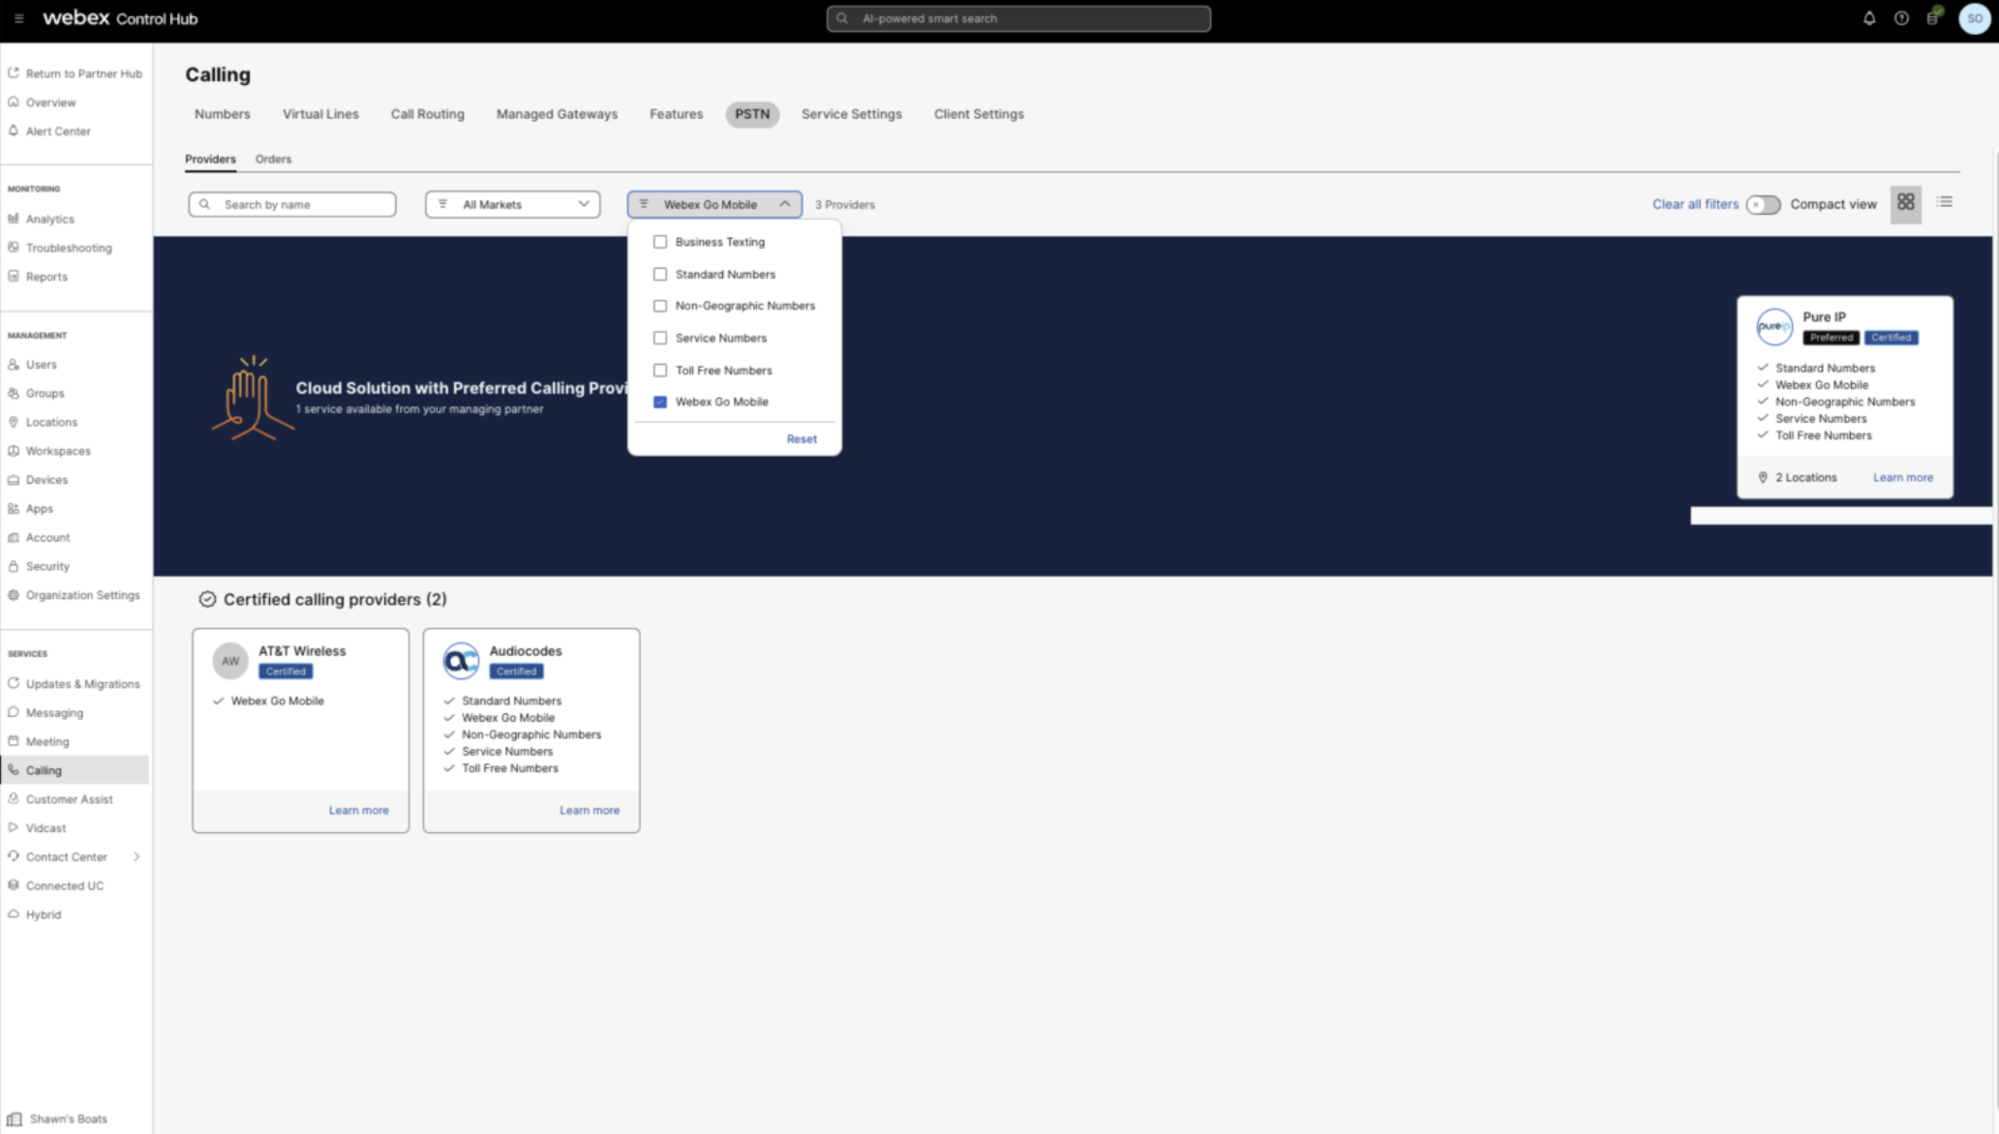Click Shawn's Boats organization at bottom
Image resolution: width=1999 pixels, height=1134 pixels.
pos(59,1119)
